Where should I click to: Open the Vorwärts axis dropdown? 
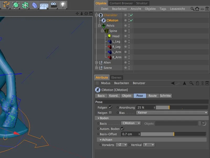tap(122, 145)
